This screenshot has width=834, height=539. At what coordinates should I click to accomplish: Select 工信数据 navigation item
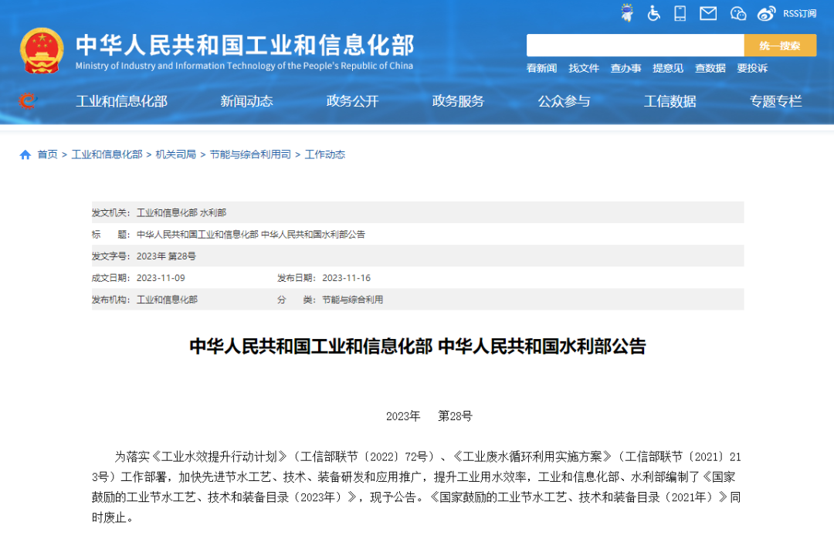coord(670,101)
